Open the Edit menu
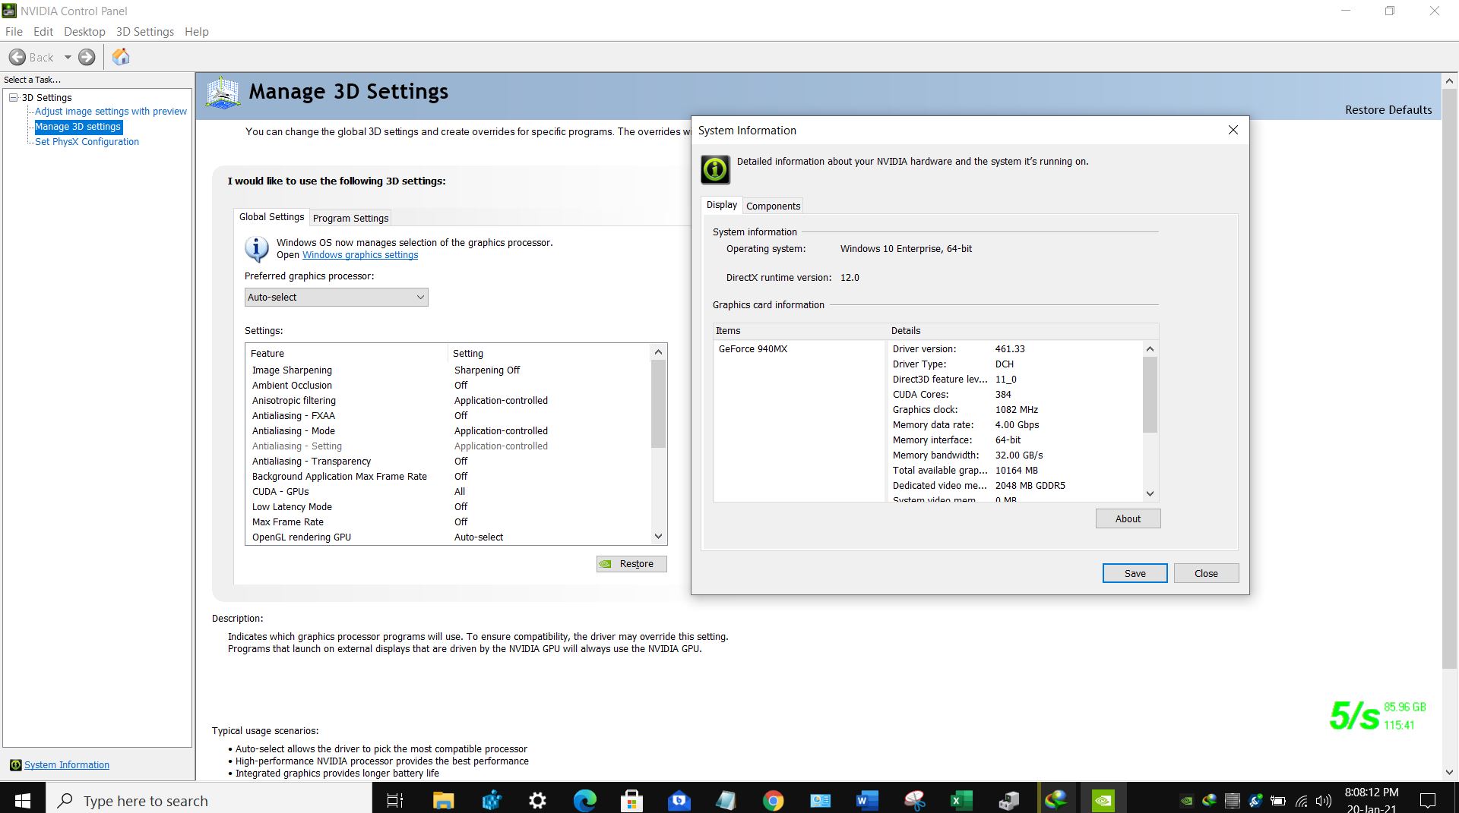Image resolution: width=1459 pixels, height=813 pixels. 43,32
